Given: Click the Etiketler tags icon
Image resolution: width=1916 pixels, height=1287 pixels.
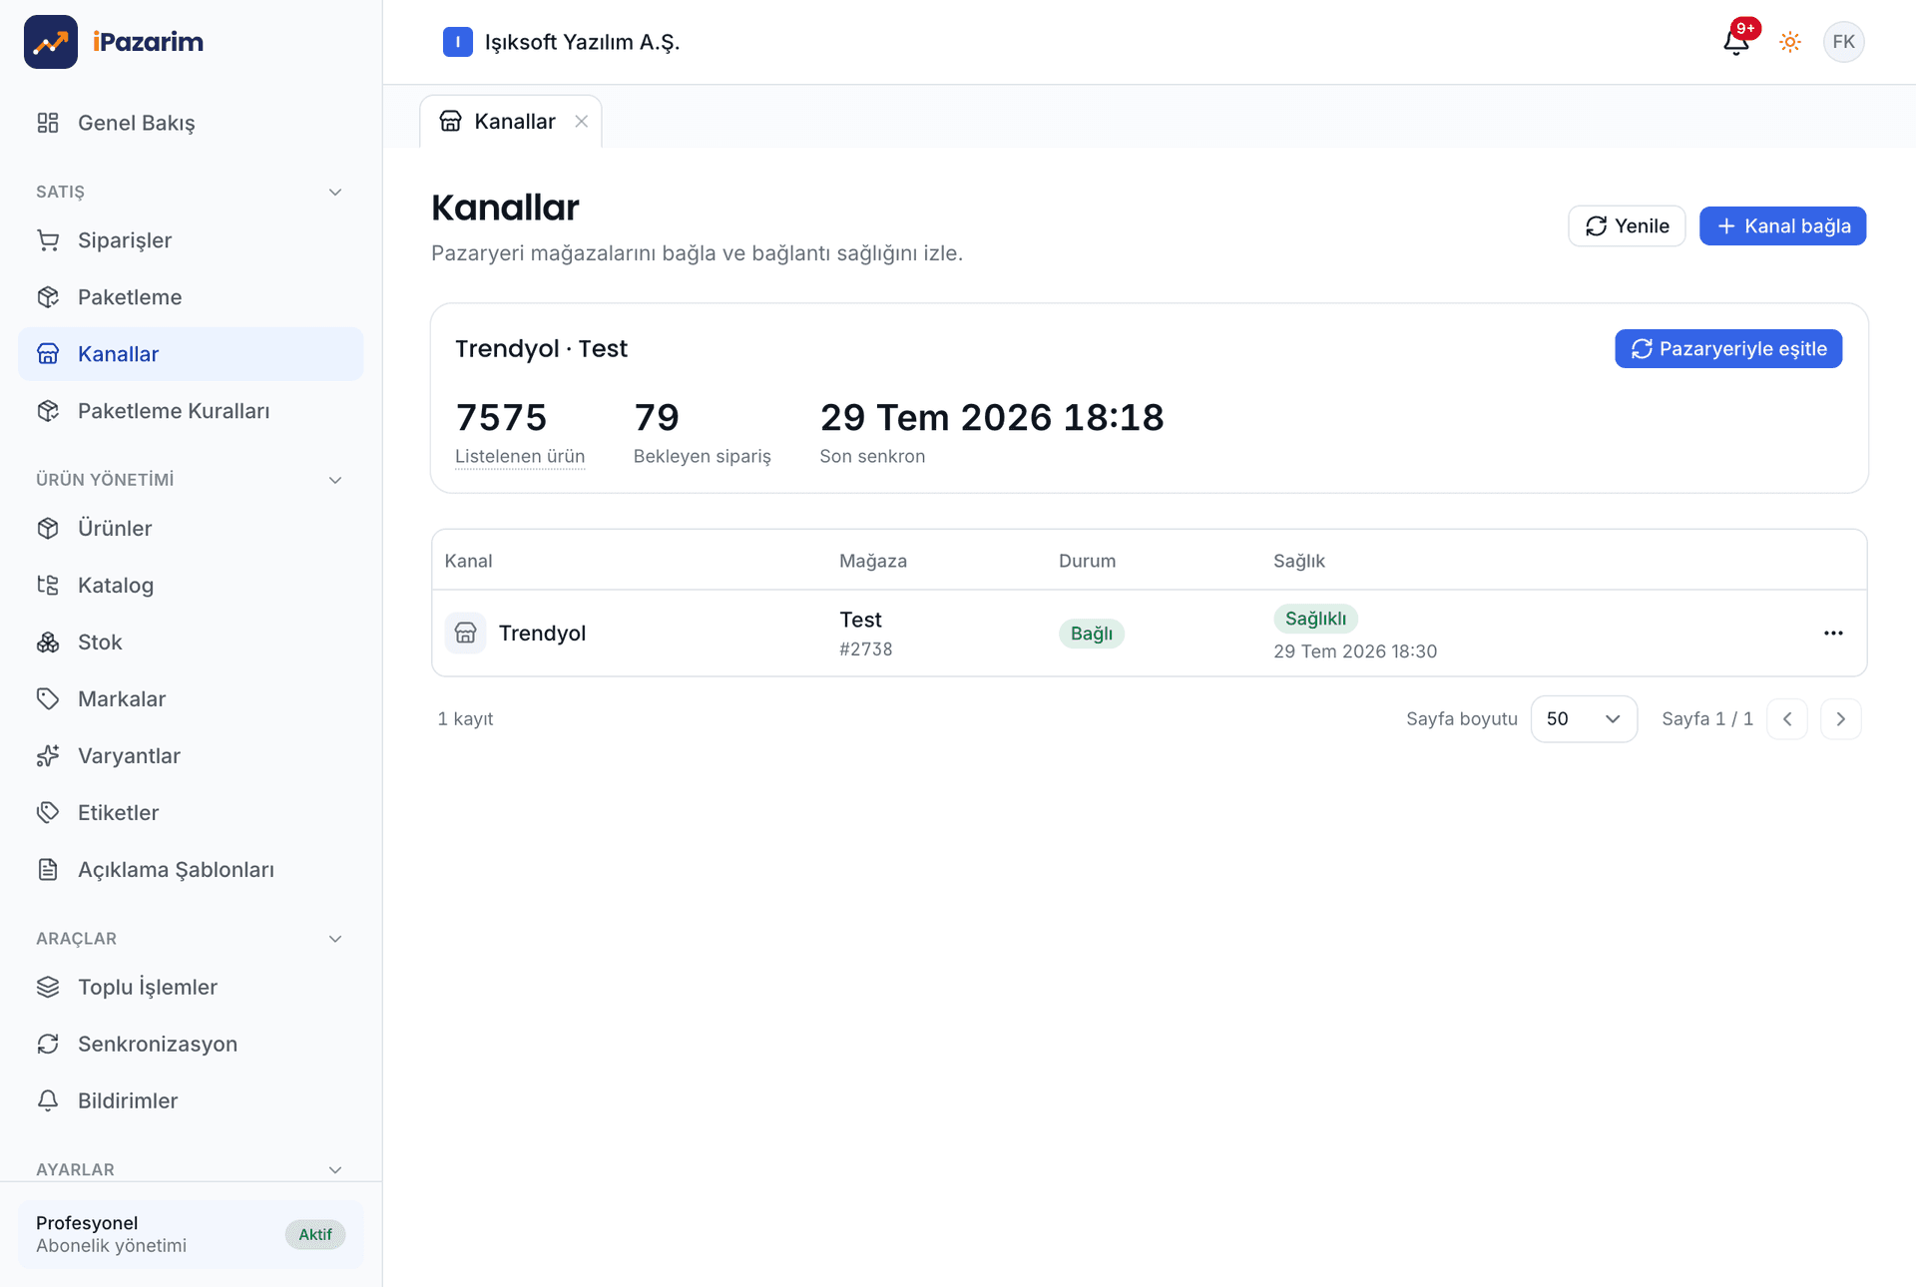Looking at the screenshot, I should click(48, 813).
